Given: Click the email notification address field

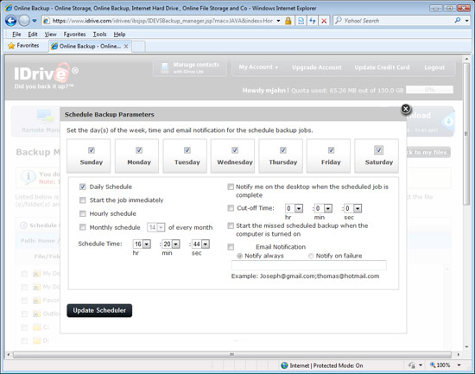Looking at the screenshot, I should pyautogui.click(x=309, y=265).
